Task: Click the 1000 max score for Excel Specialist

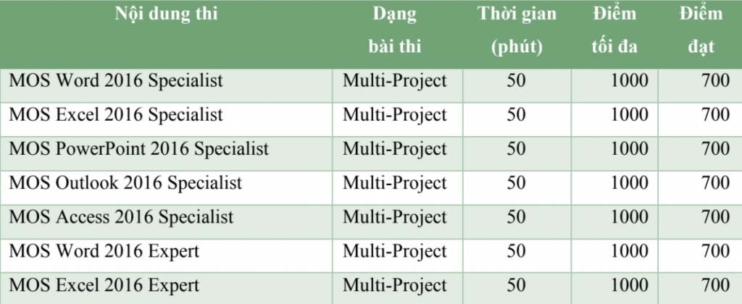Action: pyautogui.click(x=630, y=115)
